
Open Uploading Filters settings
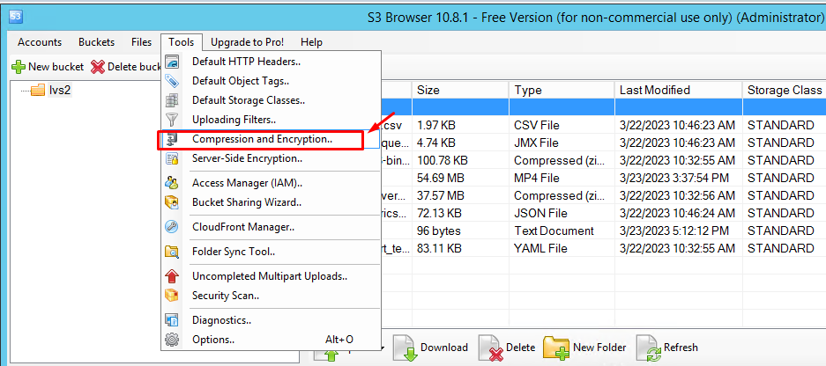271,120
